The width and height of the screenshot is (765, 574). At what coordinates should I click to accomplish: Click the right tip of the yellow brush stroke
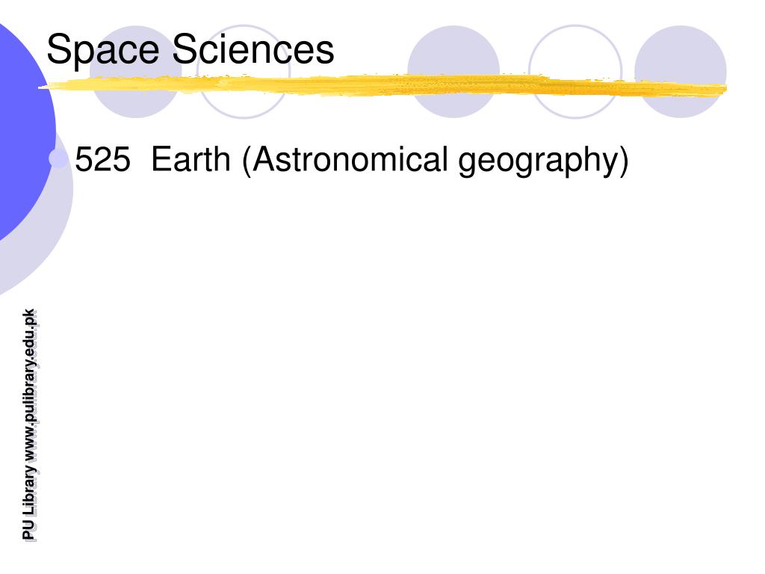[x=721, y=90]
